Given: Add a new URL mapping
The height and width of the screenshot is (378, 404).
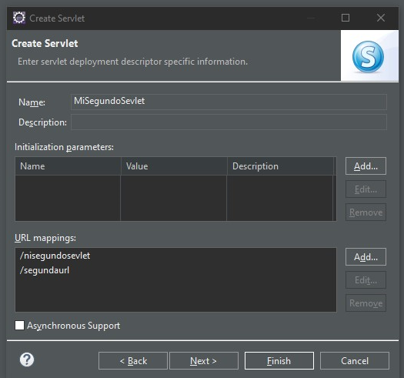Looking at the screenshot, I should 366,257.
